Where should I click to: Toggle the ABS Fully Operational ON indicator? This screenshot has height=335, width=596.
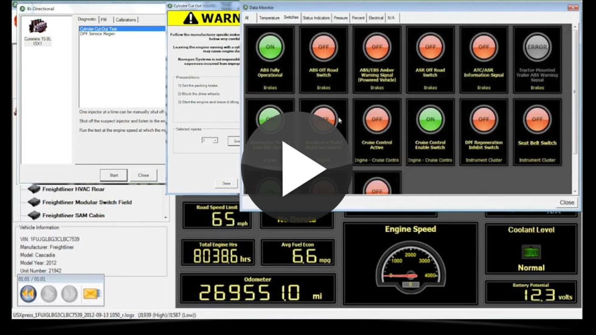270,47
